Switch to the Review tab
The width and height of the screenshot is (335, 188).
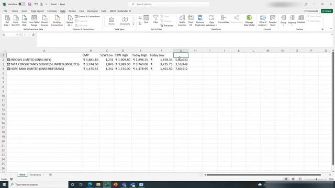(x=72, y=11)
